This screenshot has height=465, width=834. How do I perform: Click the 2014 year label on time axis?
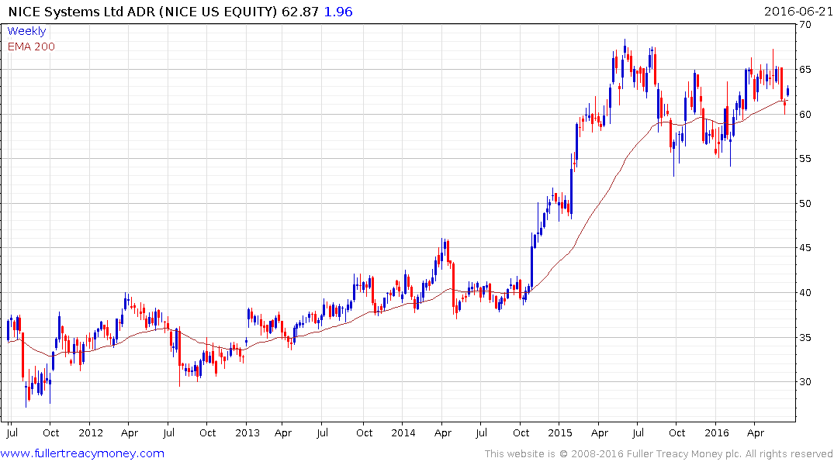[403, 432]
